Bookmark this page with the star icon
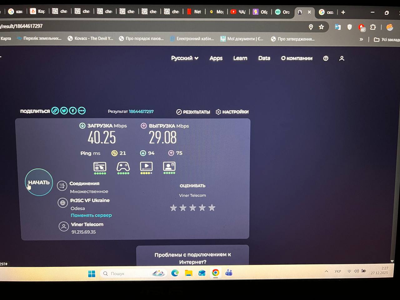This screenshot has width=400, height=300. (x=321, y=27)
